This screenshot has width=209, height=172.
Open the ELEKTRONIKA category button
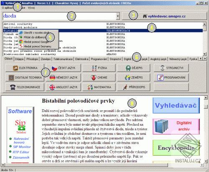coord(25,68)
